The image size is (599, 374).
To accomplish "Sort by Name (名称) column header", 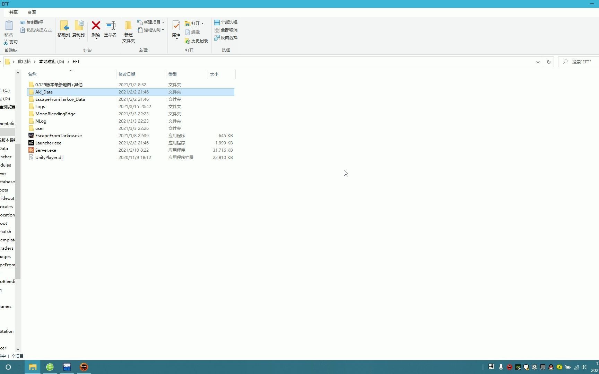I will (71, 74).
